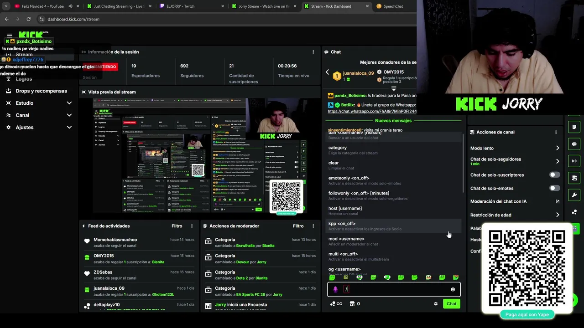The height and width of the screenshot is (328, 584).
Task: Click the wrench icon in right sidebar
Action: 574,195
